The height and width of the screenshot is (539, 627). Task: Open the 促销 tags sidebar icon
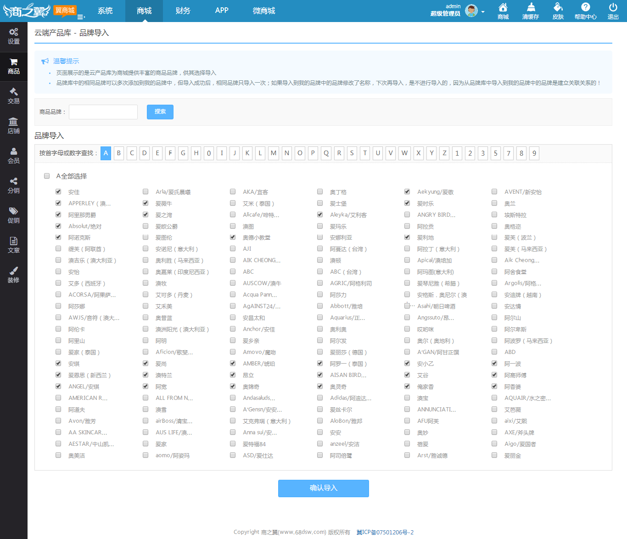pyautogui.click(x=14, y=211)
